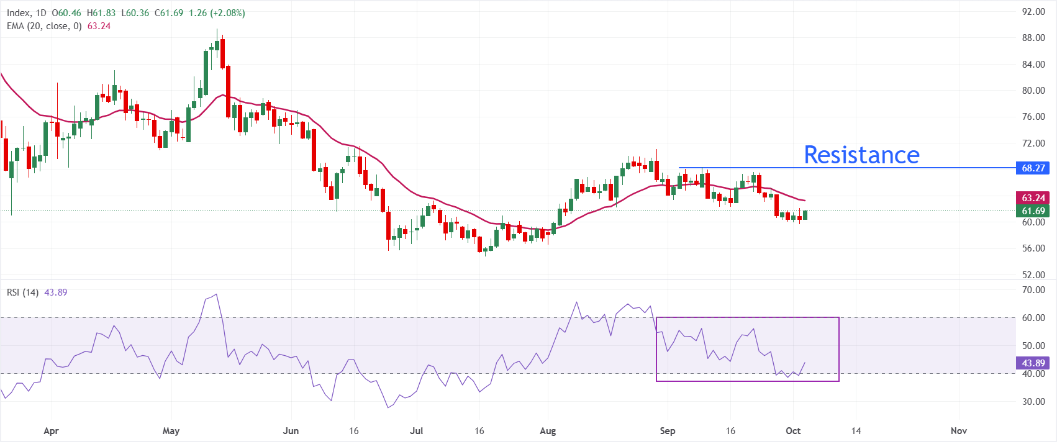Screen dimensions: 1057x444
Task: Select the EMA (20, close, 0) indicator legend
Action: pos(44,26)
